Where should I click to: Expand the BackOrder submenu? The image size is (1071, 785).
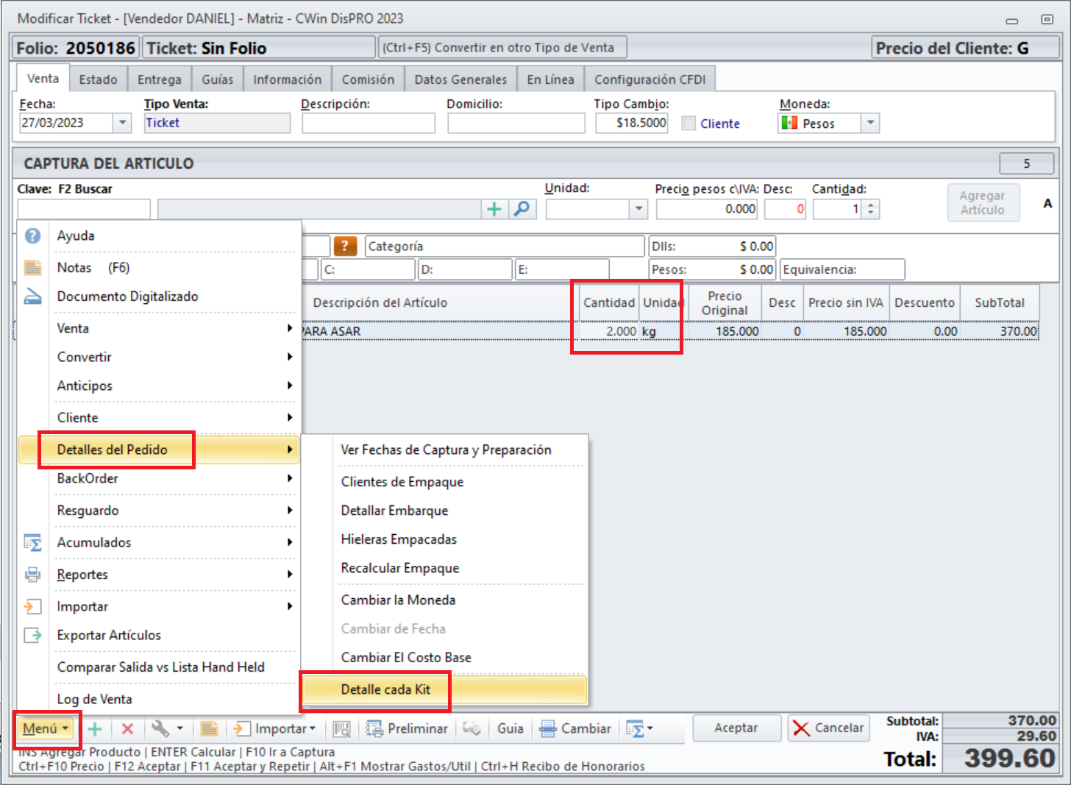tap(158, 478)
